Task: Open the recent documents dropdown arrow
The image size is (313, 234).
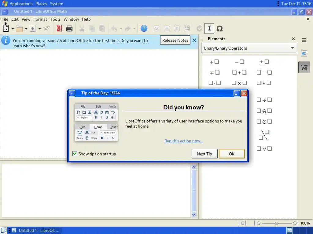Action: click(26, 29)
